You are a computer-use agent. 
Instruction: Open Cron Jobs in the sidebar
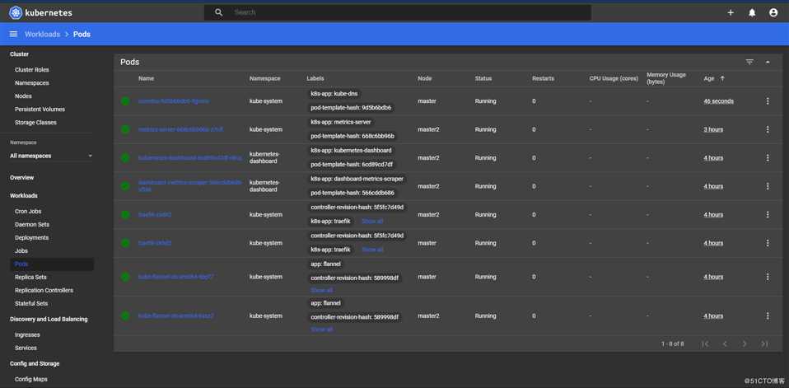coord(28,212)
